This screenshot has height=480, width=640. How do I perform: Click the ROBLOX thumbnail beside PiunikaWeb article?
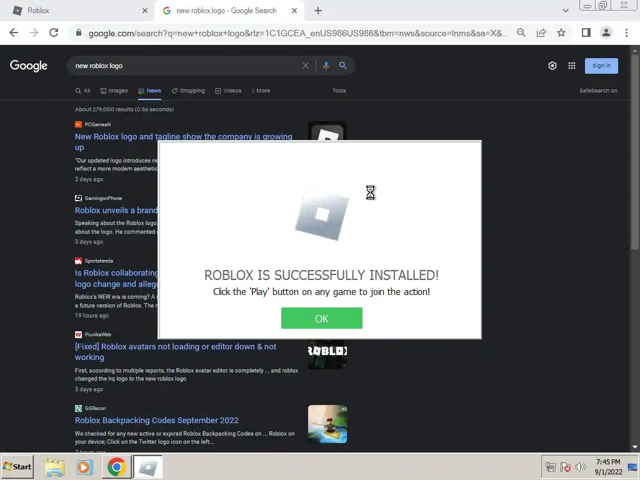pyautogui.click(x=327, y=354)
